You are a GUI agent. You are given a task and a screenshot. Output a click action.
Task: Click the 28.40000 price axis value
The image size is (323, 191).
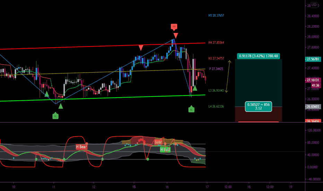pos(313,16)
